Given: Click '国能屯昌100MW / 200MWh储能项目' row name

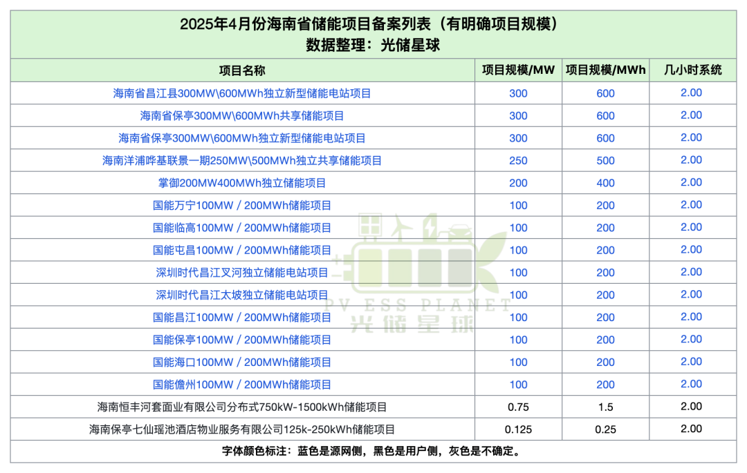Looking at the screenshot, I should [x=242, y=250].
